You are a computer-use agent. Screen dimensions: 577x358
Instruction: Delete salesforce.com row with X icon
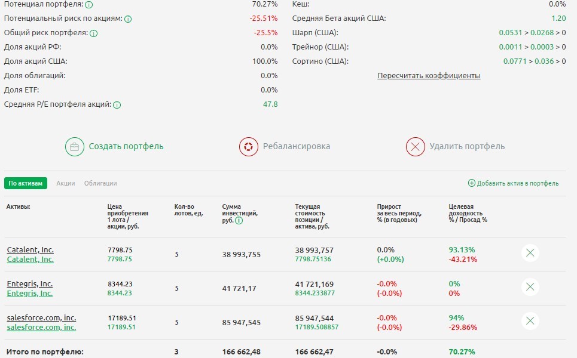coord(530,321)
